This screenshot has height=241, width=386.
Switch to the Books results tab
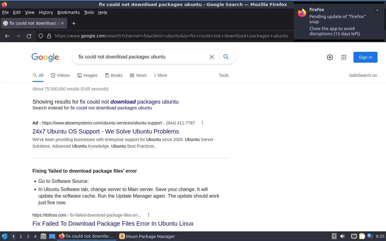tap(114, 75)
